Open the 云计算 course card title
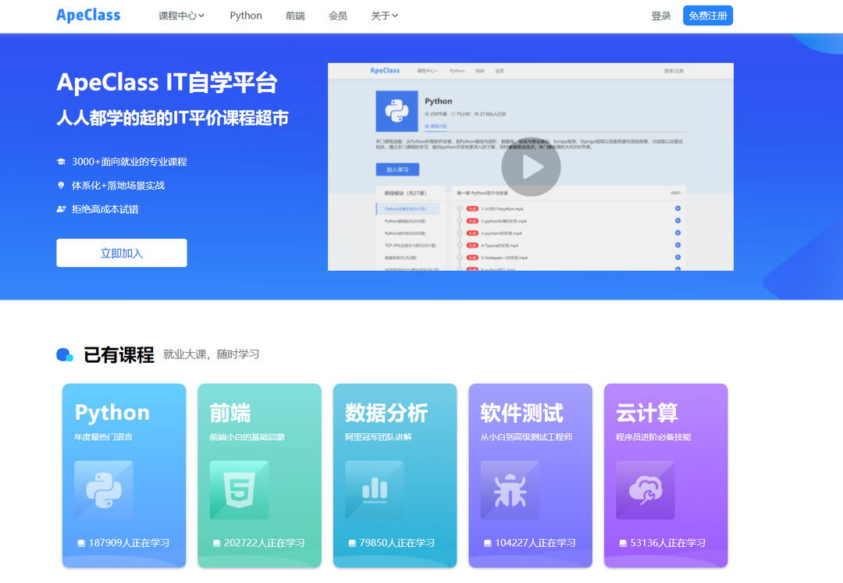The width and height of the screenshot is (843, 583). tap(647, 413)
